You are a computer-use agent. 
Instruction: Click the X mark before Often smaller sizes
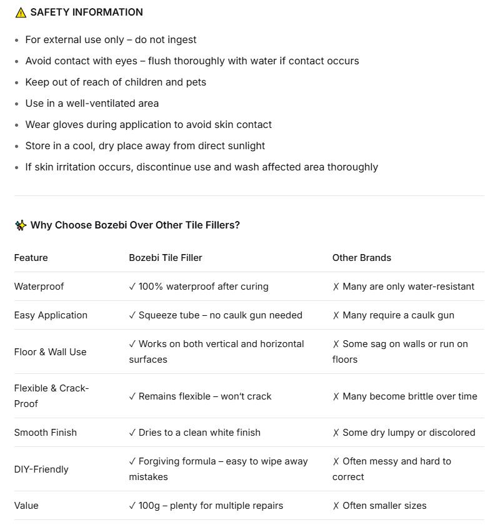pyautogui.click(x=336, y=506)
